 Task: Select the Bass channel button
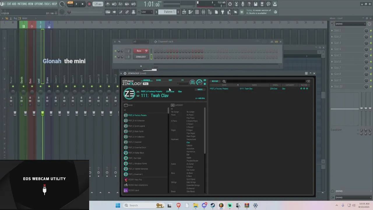(141, 51)
